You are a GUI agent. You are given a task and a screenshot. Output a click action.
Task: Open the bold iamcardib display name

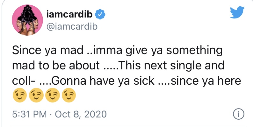[69, 14]
